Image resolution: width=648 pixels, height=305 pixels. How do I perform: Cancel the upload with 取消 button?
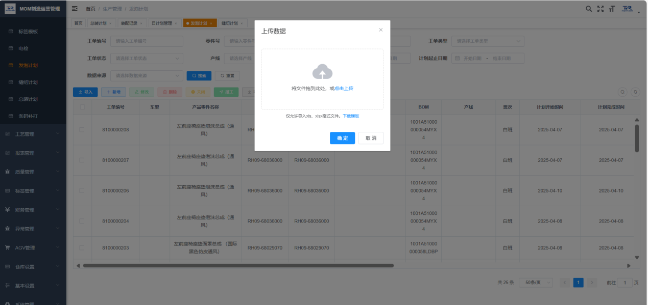coord(371,138)
